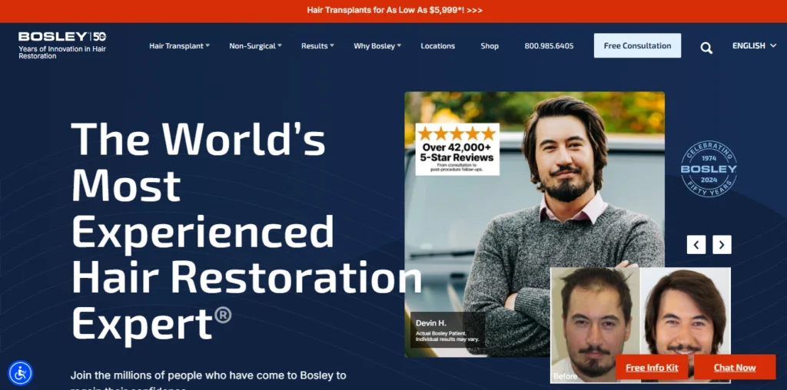The height and width of the screenshot is (390, 787).
Task: Open the Results dropdown
Action: click(317, 45)
